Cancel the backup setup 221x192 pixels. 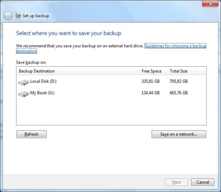pyautogui.click(x=203, y=182)
